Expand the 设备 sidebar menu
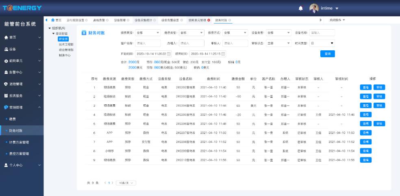The image size is (400, 196). tap(39, 50)
